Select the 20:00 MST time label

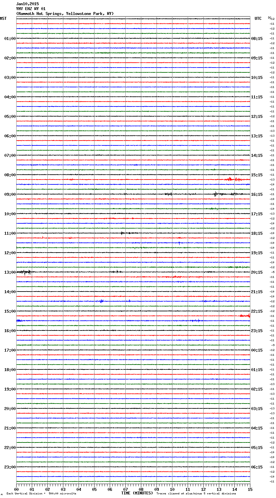(10, 409)
